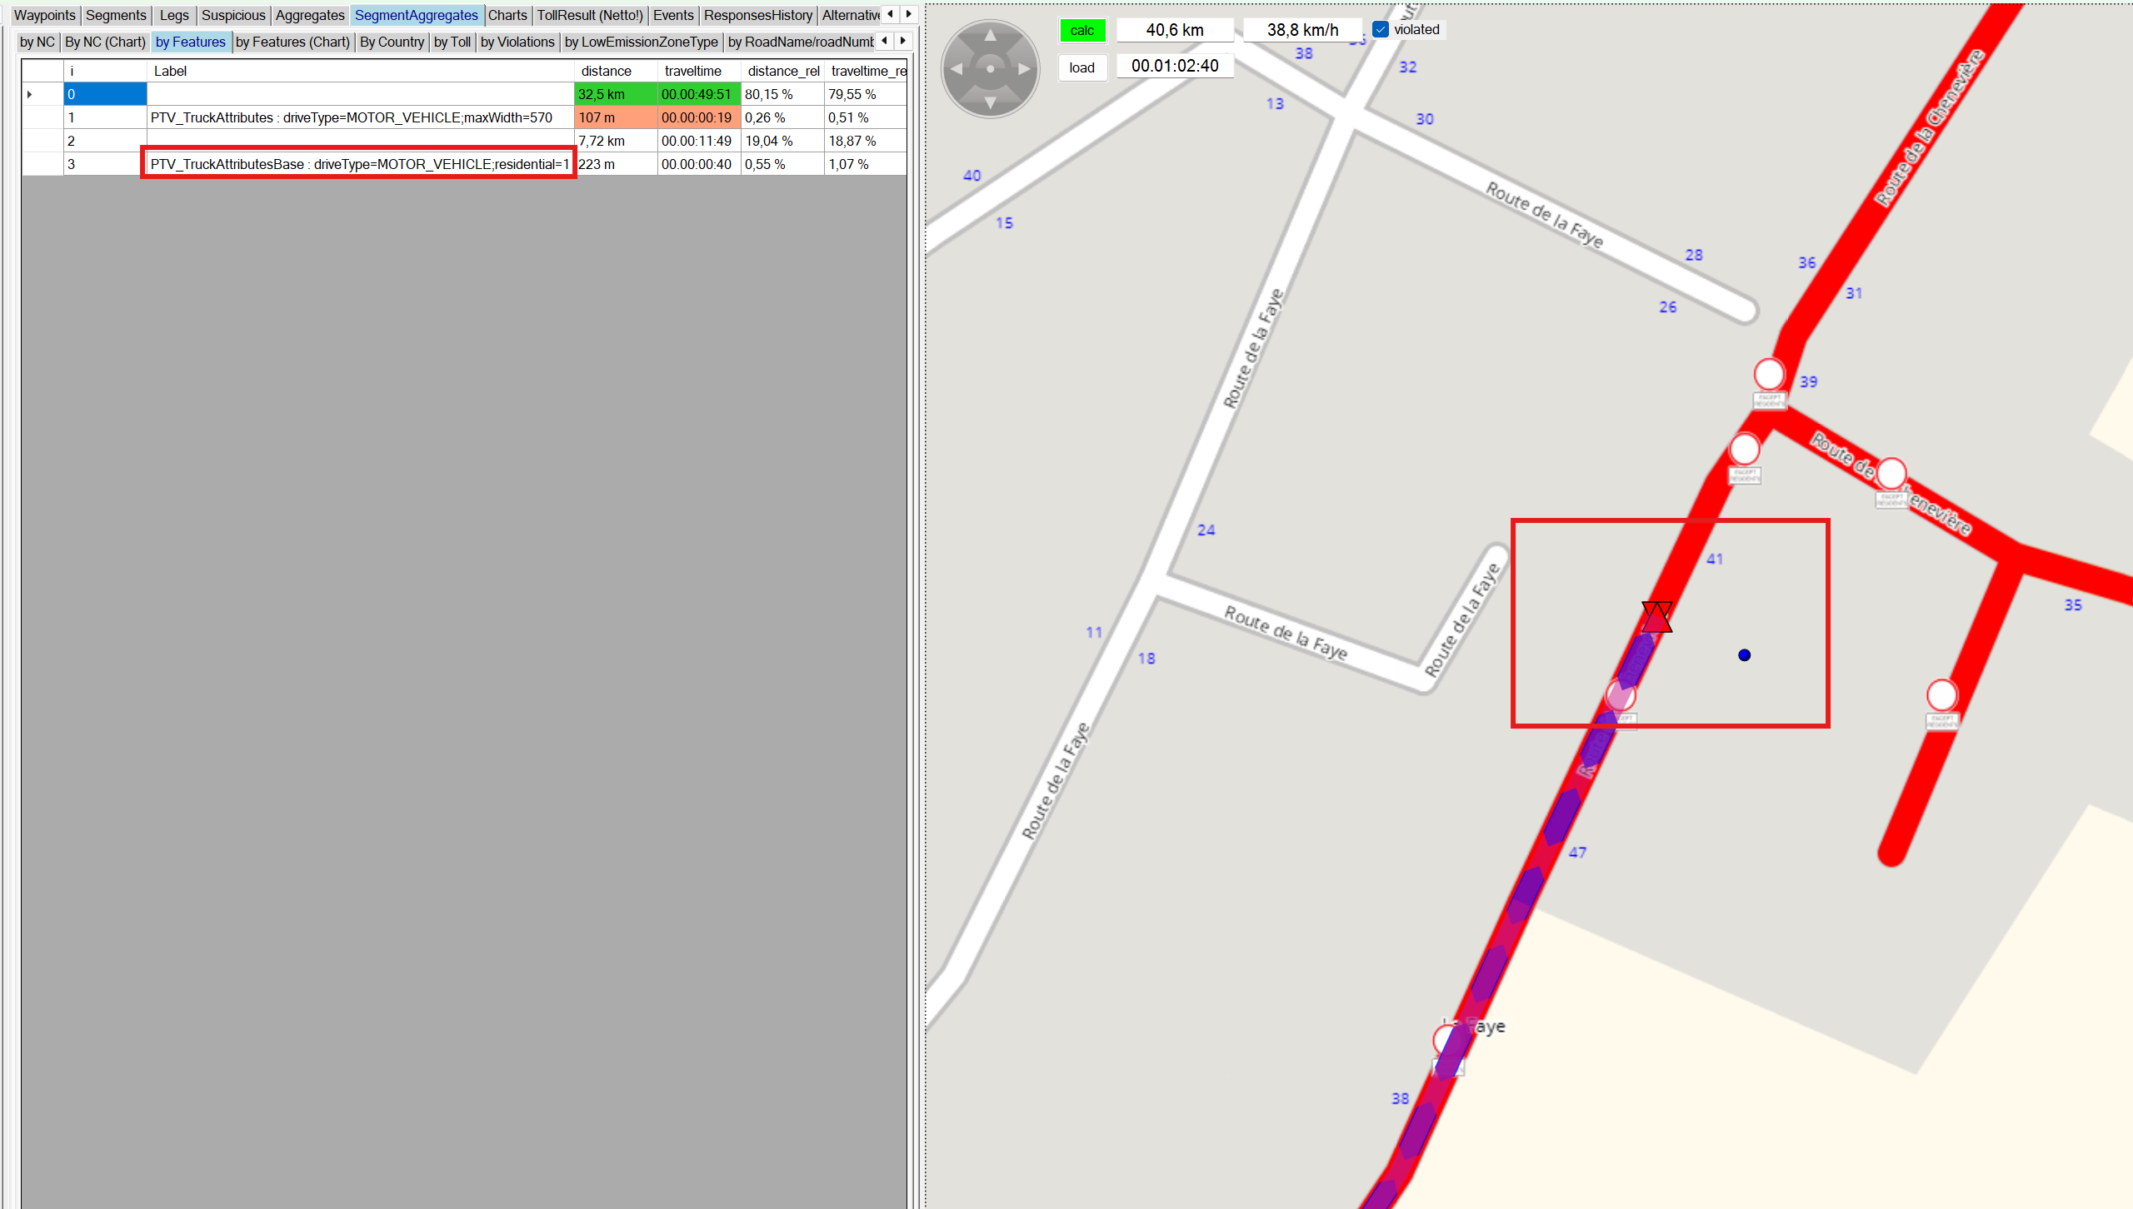Select the PTV_TruckAttributesBase residential row label
Image resolution: width=2133 pixels, height=1209 pixels.
coord(359,164)
